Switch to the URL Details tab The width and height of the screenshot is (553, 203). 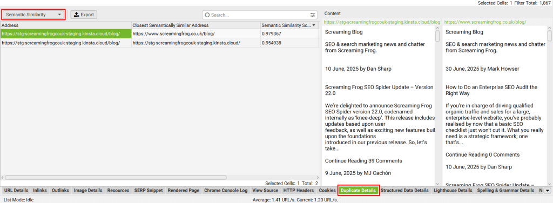(16, 191)
